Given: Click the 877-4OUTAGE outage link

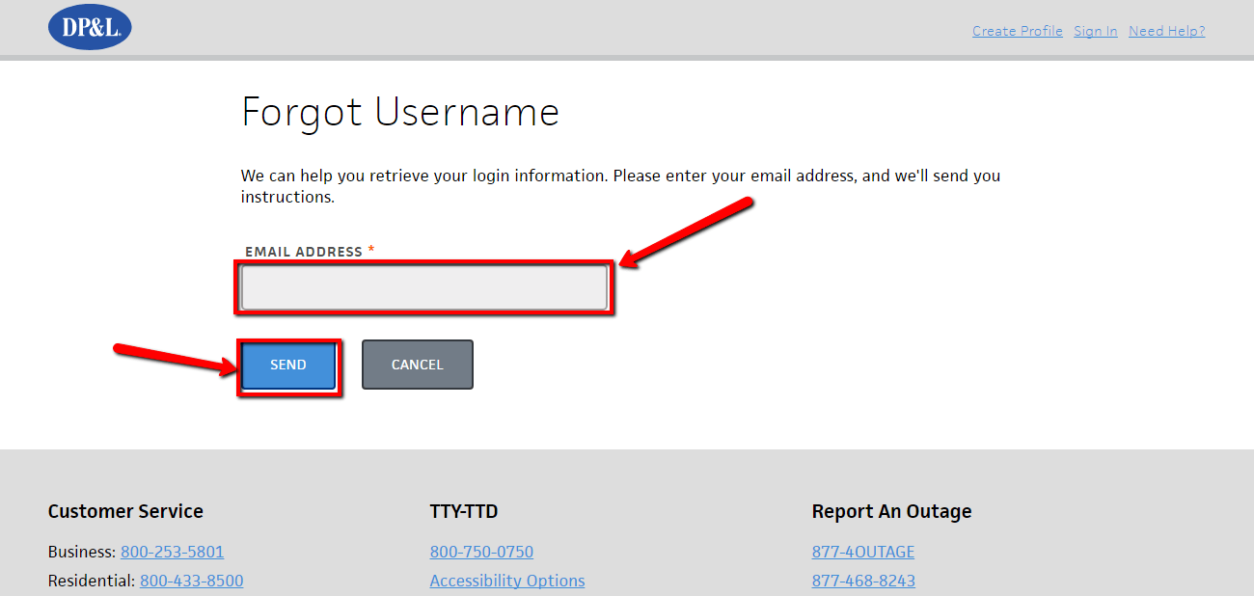Looking at the screenshot, I should click(862, 552).
